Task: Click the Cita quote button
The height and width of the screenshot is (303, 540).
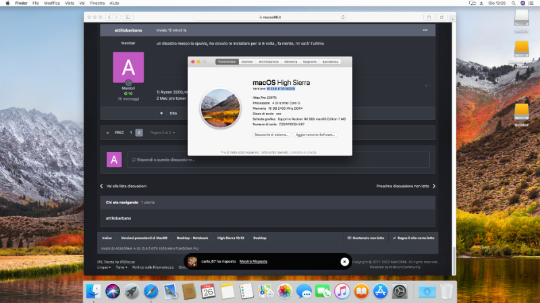Action: pos(173,113)
